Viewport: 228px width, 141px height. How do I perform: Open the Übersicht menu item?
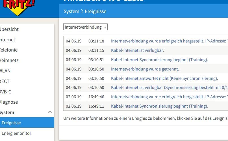(x=9, y=29)
